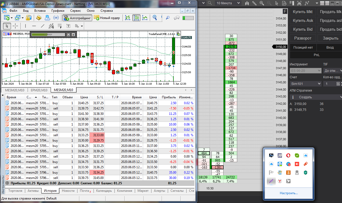
Task: Open Telegram icon in system tray popup
Action: (x=288, y=164)
